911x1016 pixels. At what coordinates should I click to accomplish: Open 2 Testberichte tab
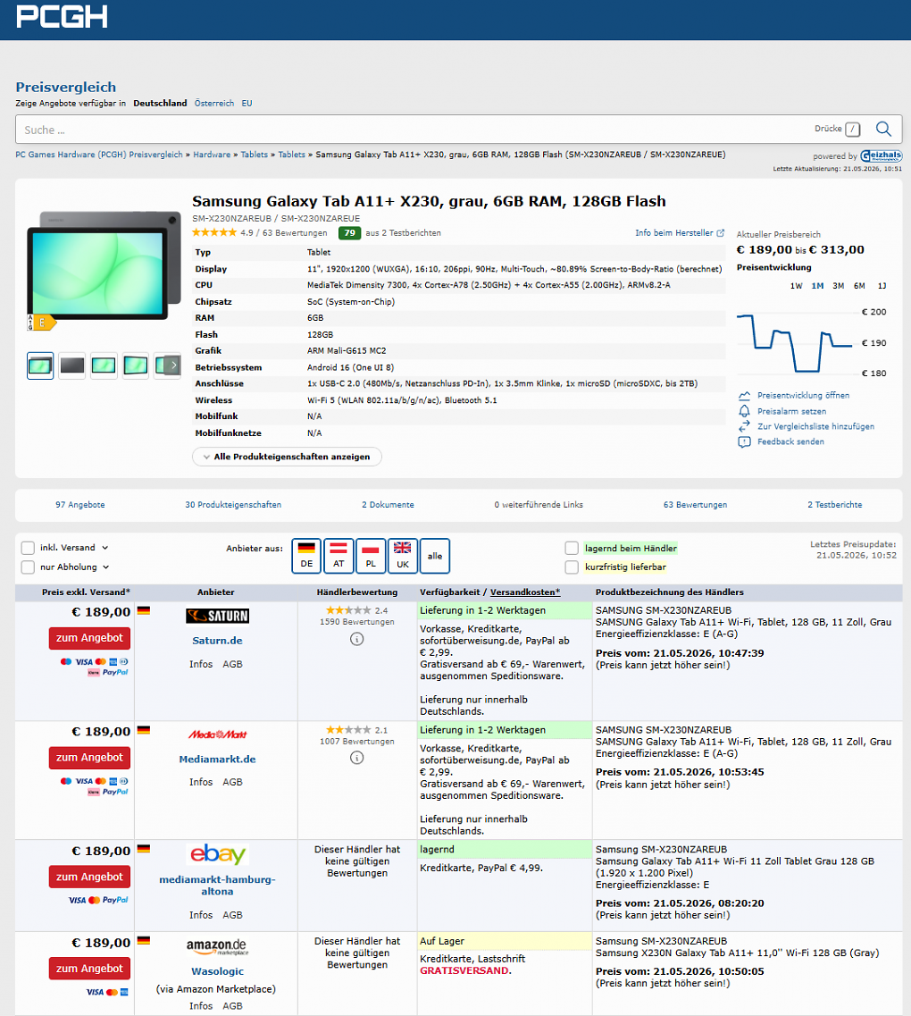point(834,505)
